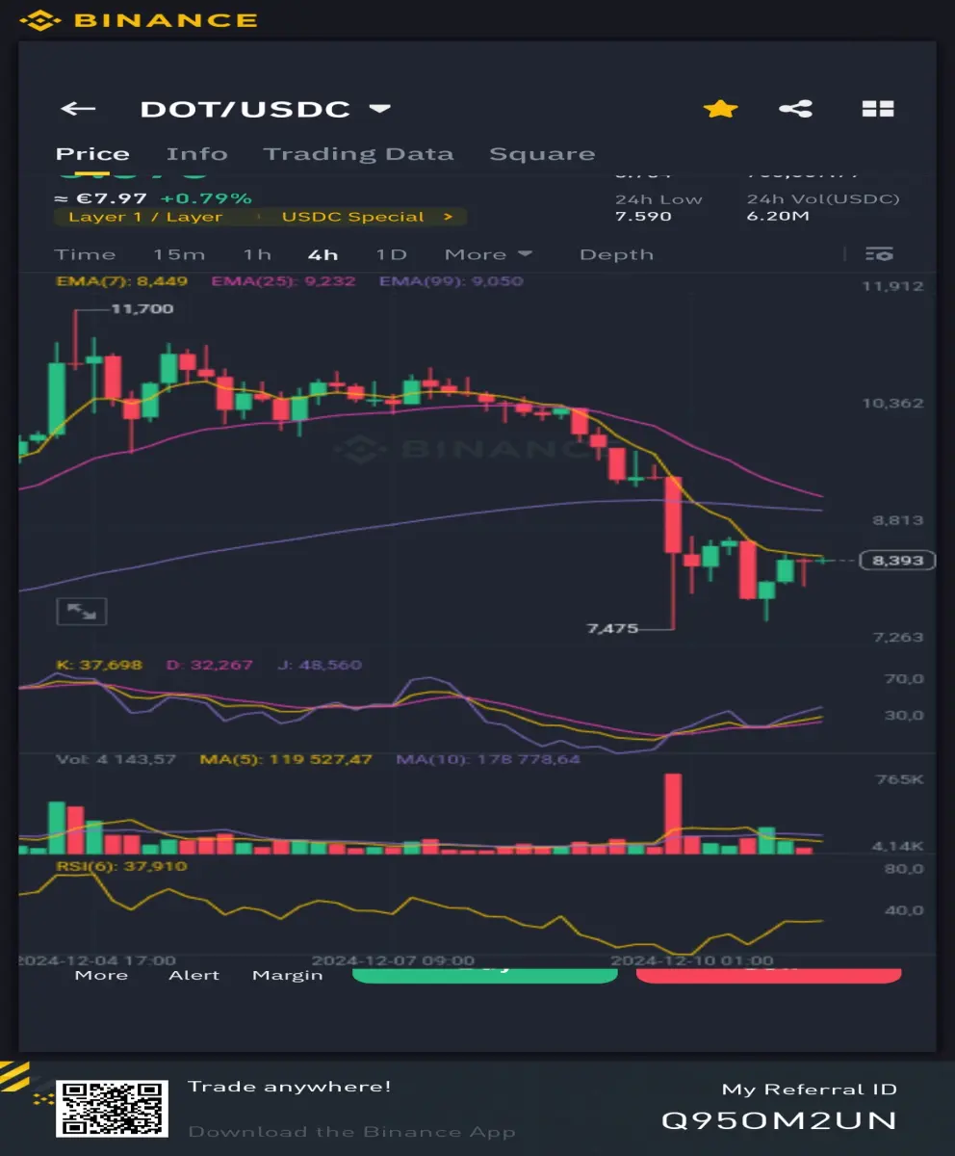The height and width of the screenshot is (1156, 955).
Task: Toggle the favorite star icon
Action: [x=720, y=109]
